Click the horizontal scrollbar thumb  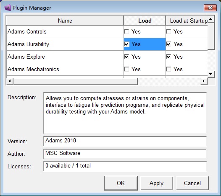pos(75,81)
